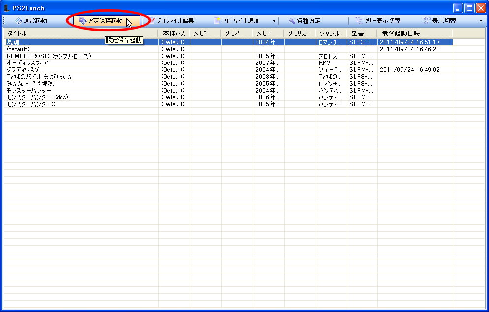
Task: Expand the プロファイル追加 dropdown arrow
Action: point(274,21)
